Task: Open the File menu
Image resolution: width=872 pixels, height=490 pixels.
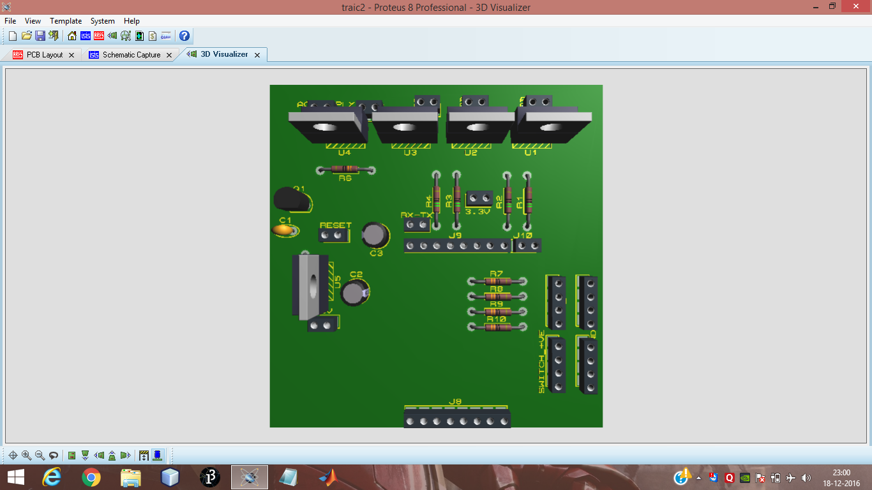Action: pos(10,21)
